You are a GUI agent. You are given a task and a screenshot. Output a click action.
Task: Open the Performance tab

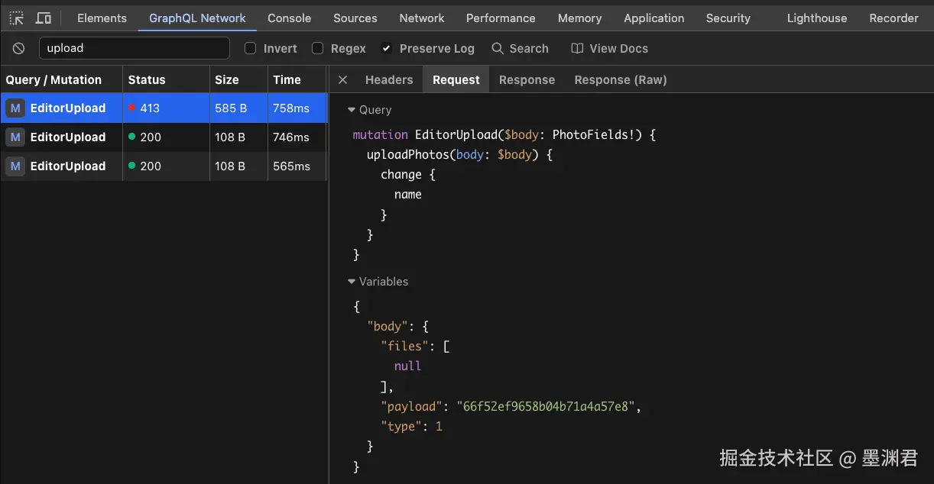coord(501,18)
